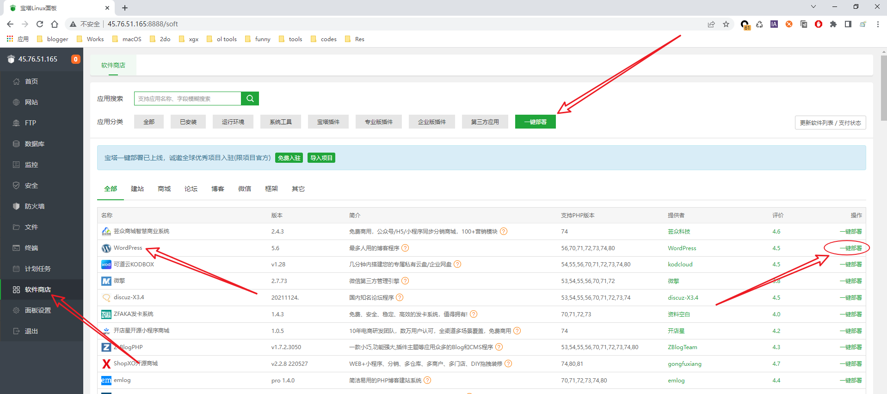This screenshot has width=887, height=394.
Task: Click 一键部署 link in WordPress row
Action: (850, 248)
